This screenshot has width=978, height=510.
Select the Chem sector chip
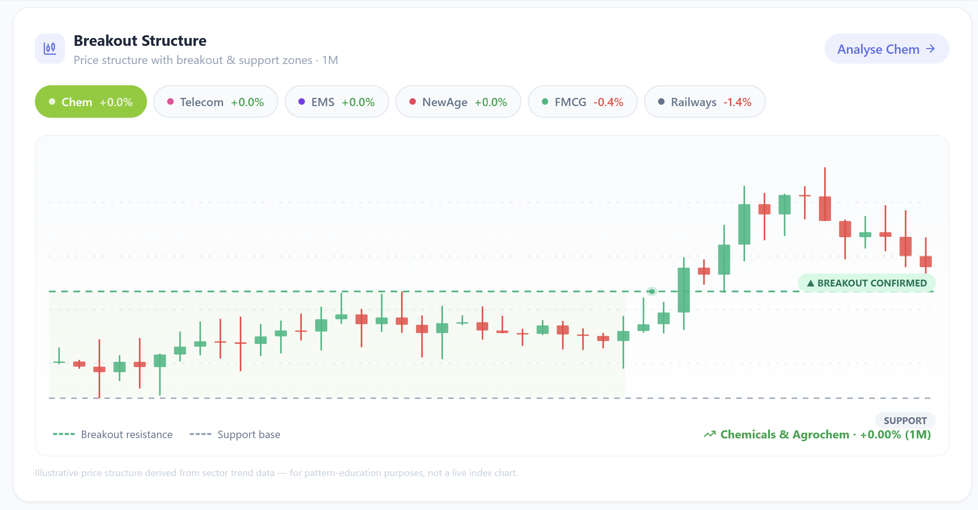91,102
